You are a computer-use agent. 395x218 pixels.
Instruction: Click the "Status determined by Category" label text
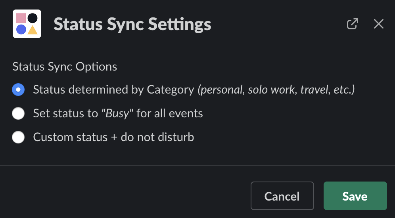click(x=113, y=90)
